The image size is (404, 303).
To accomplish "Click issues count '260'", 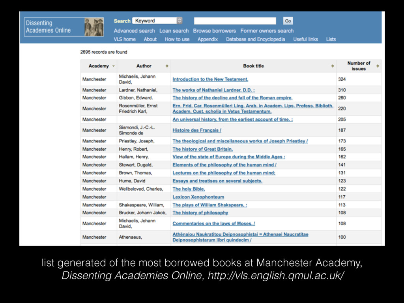I will pos(342,98).
